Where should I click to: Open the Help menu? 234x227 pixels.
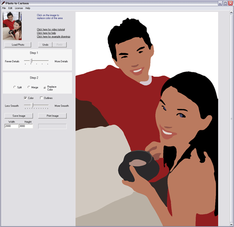(x=27, y=8)
